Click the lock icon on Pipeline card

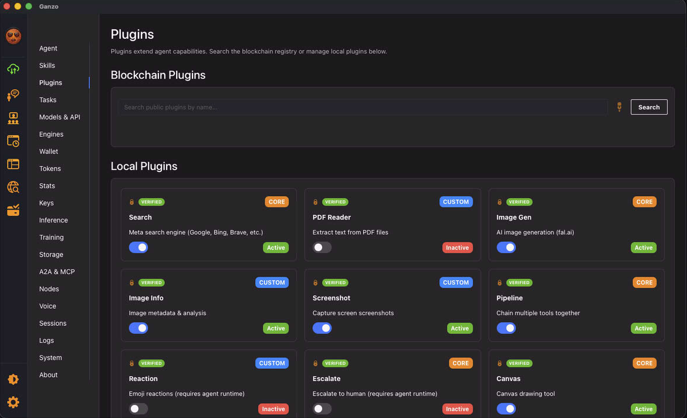click(499, 283)
